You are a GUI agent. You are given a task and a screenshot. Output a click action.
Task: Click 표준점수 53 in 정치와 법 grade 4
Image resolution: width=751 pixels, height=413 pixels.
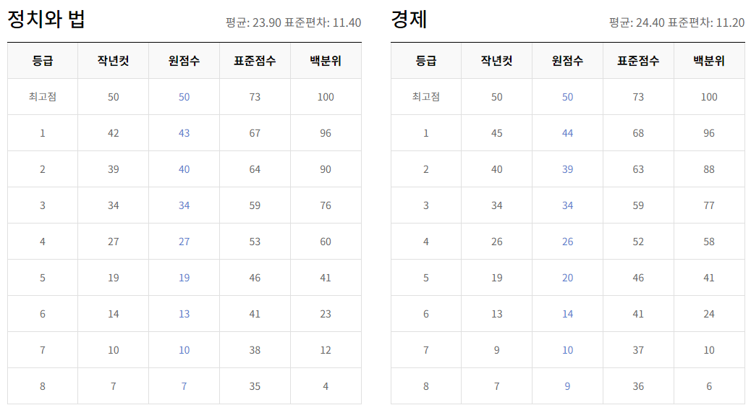[255, 242]
